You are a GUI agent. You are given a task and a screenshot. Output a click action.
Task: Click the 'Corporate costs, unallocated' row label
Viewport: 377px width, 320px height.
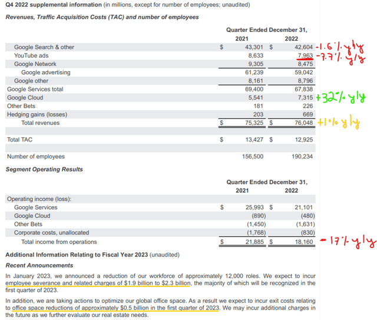51,233
